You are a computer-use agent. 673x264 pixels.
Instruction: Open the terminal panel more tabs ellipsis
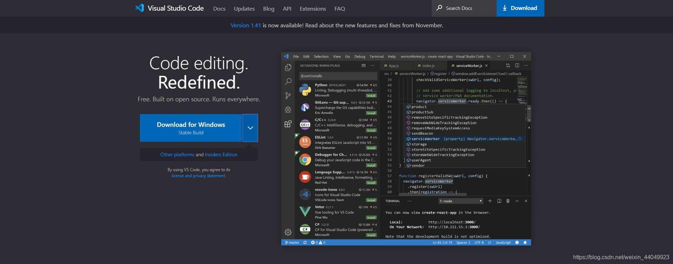pos(409,201)
